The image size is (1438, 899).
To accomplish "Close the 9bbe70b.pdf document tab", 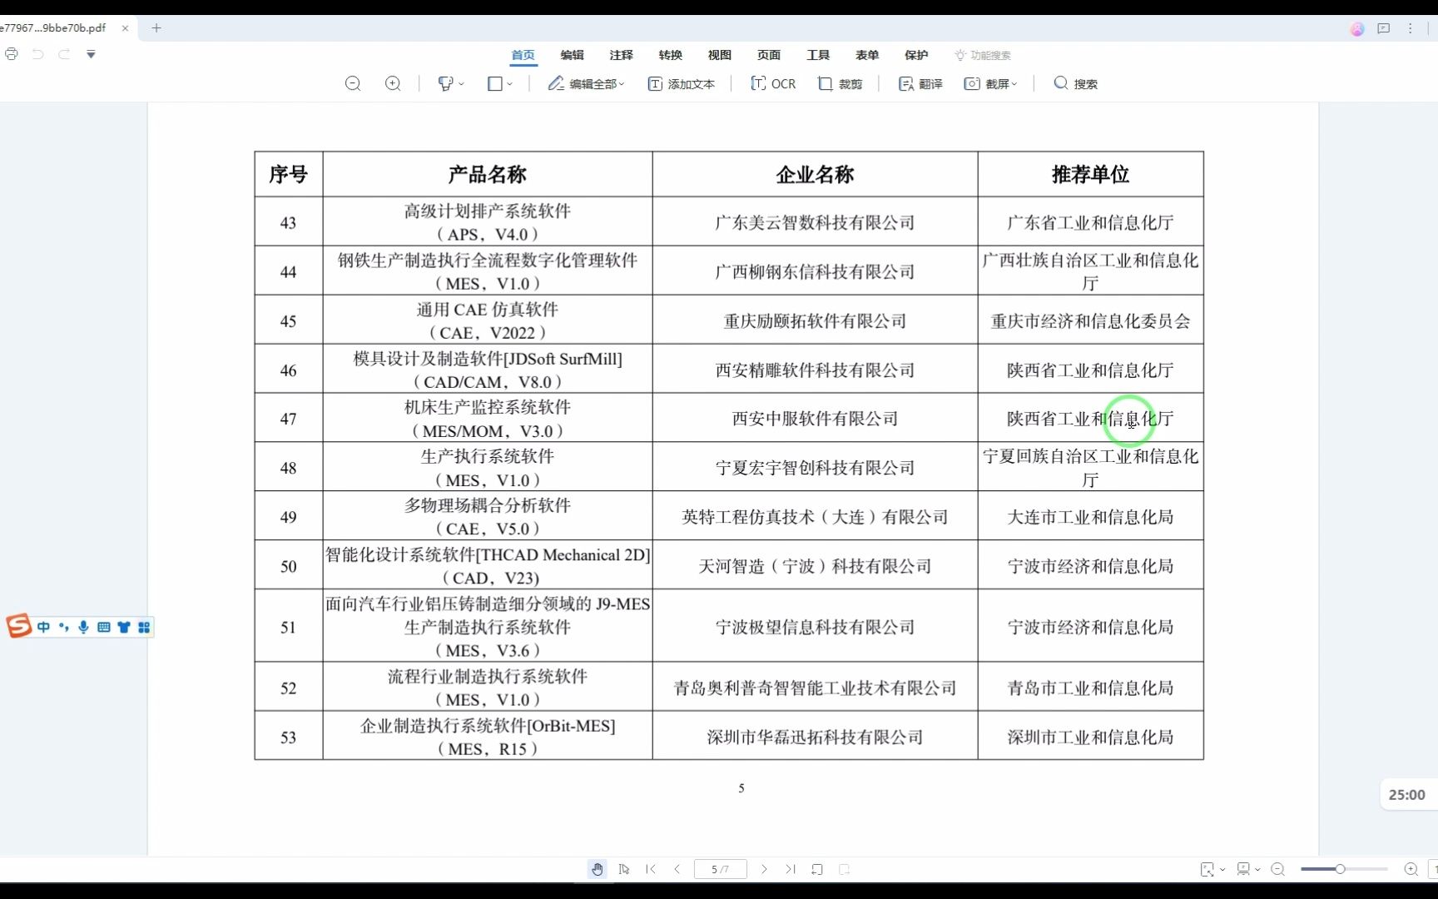I will coord(125,27).
